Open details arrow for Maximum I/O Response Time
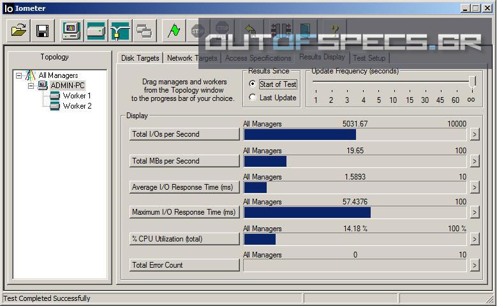The image size is (497, 306). (x=475, y=212)
